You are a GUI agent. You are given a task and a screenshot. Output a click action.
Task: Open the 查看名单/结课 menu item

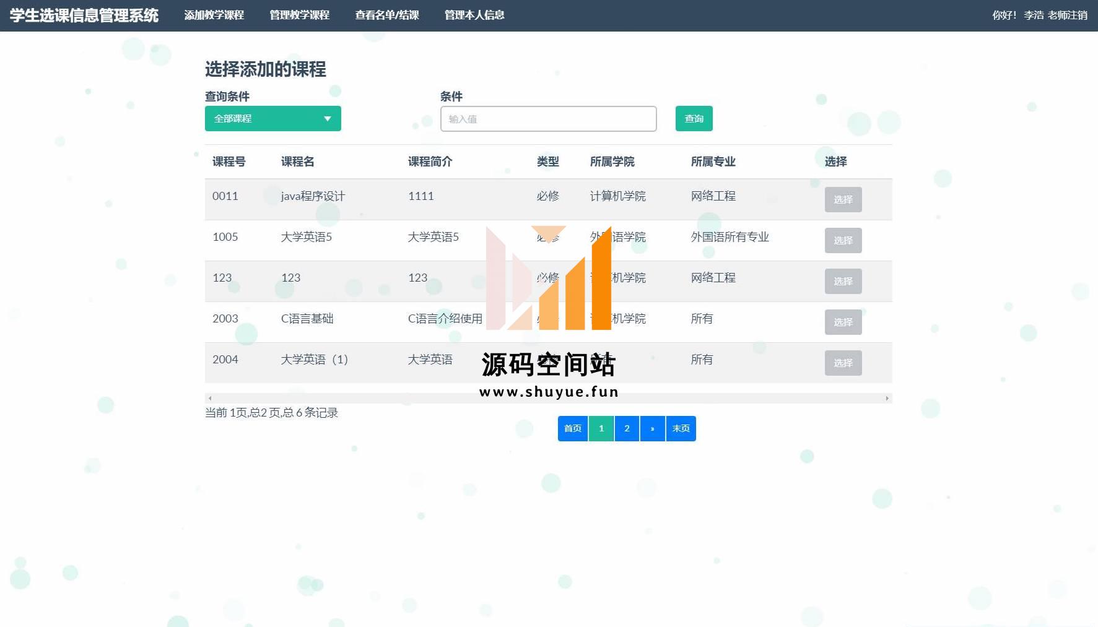pos(386,15)
